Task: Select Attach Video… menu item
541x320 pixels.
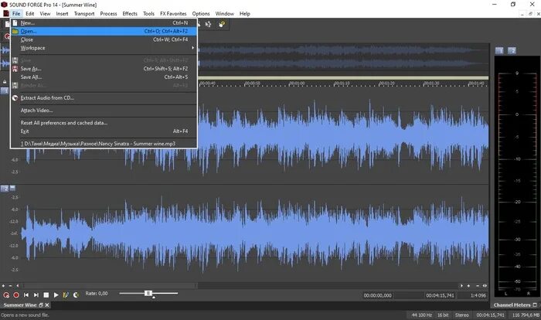Action: pos(104,111)
